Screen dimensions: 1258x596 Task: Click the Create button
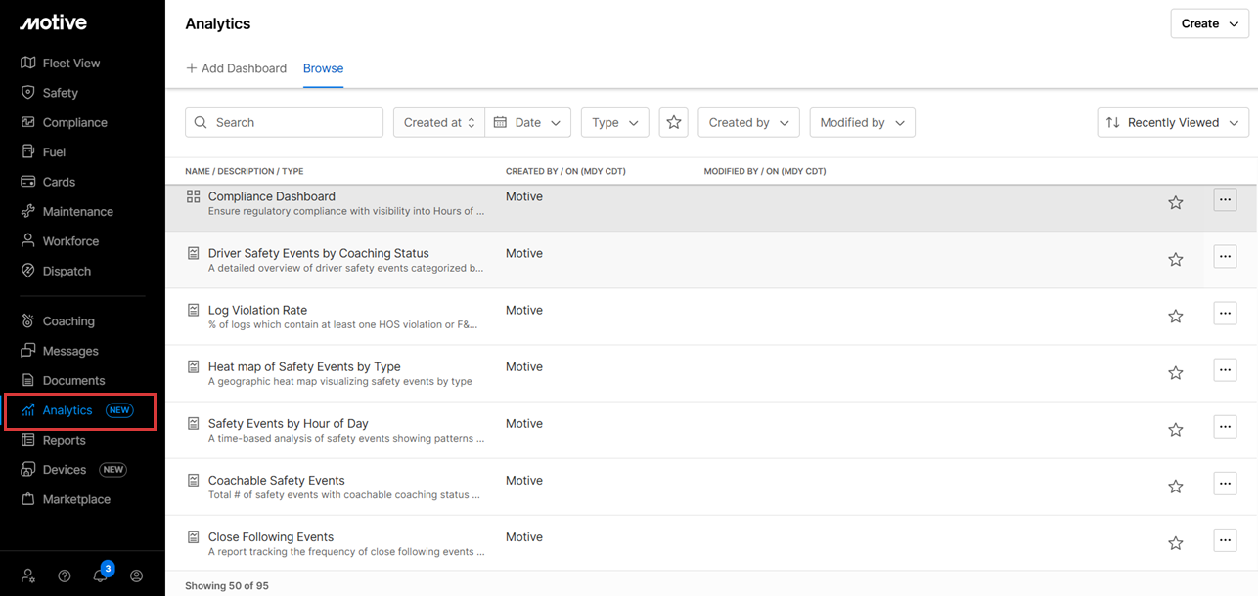(x=1208, y=23)
